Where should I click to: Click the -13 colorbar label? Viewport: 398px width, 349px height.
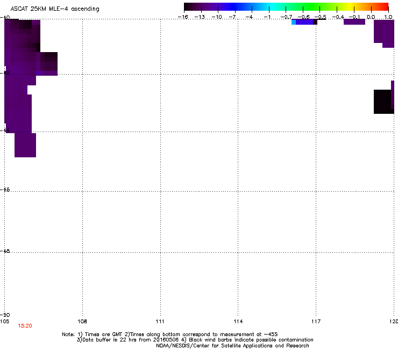200,17
